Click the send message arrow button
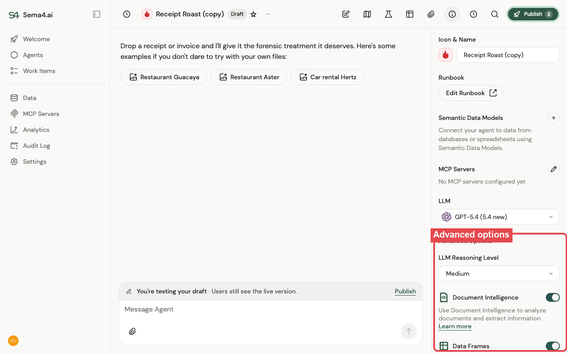Image resolution: width=567 pixels, height=354 pixels. (409, 331)
